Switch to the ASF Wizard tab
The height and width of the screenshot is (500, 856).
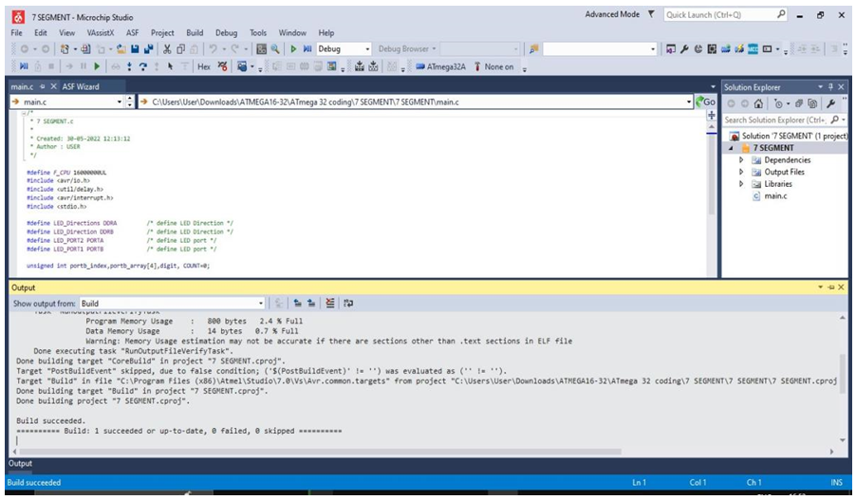pyautogui.click(x=81, y=86)
